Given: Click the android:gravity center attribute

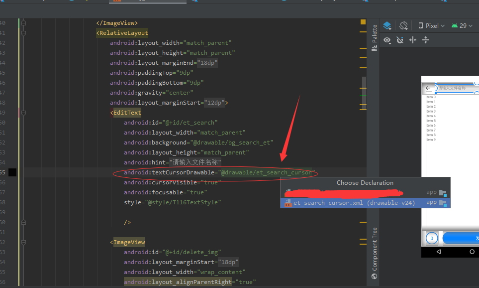Looking at the screenshot, I should click(152, 93).
